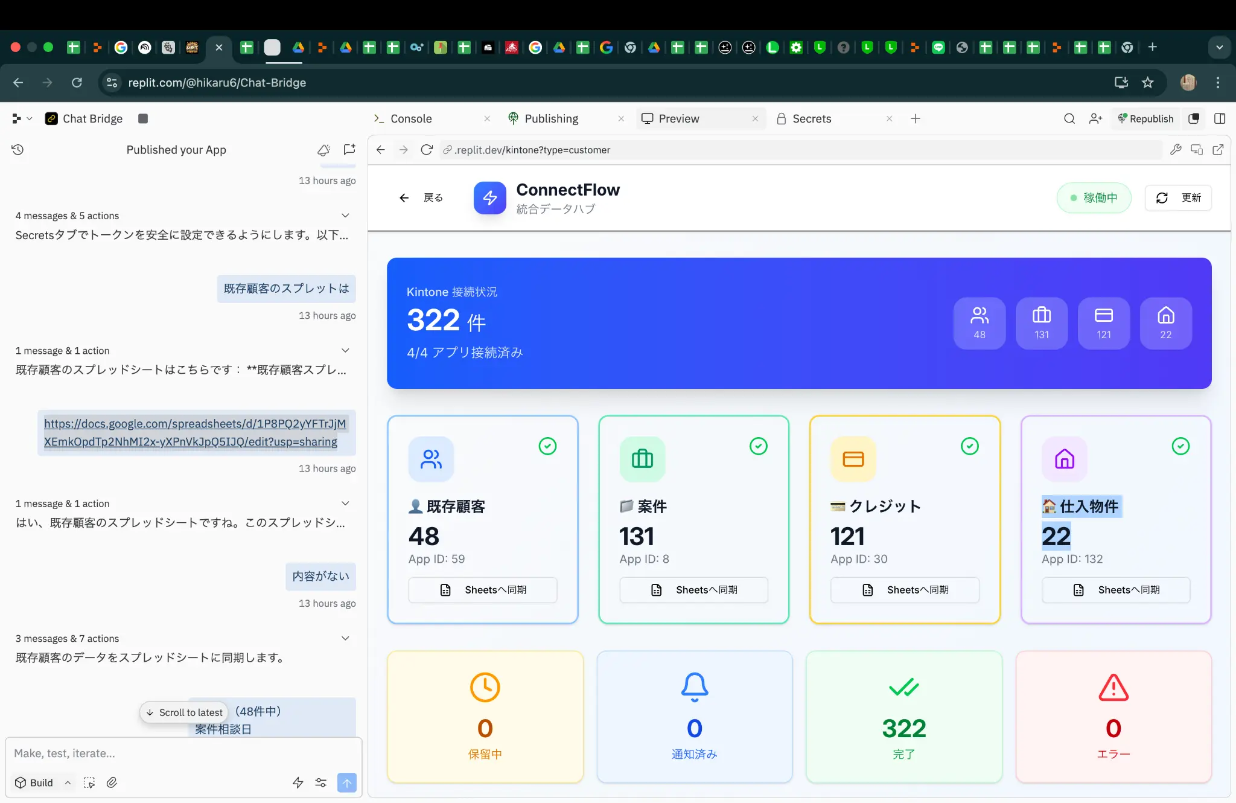Open the split layout icon at top right
1236x803 pixels.
[x=1220, y=118]
